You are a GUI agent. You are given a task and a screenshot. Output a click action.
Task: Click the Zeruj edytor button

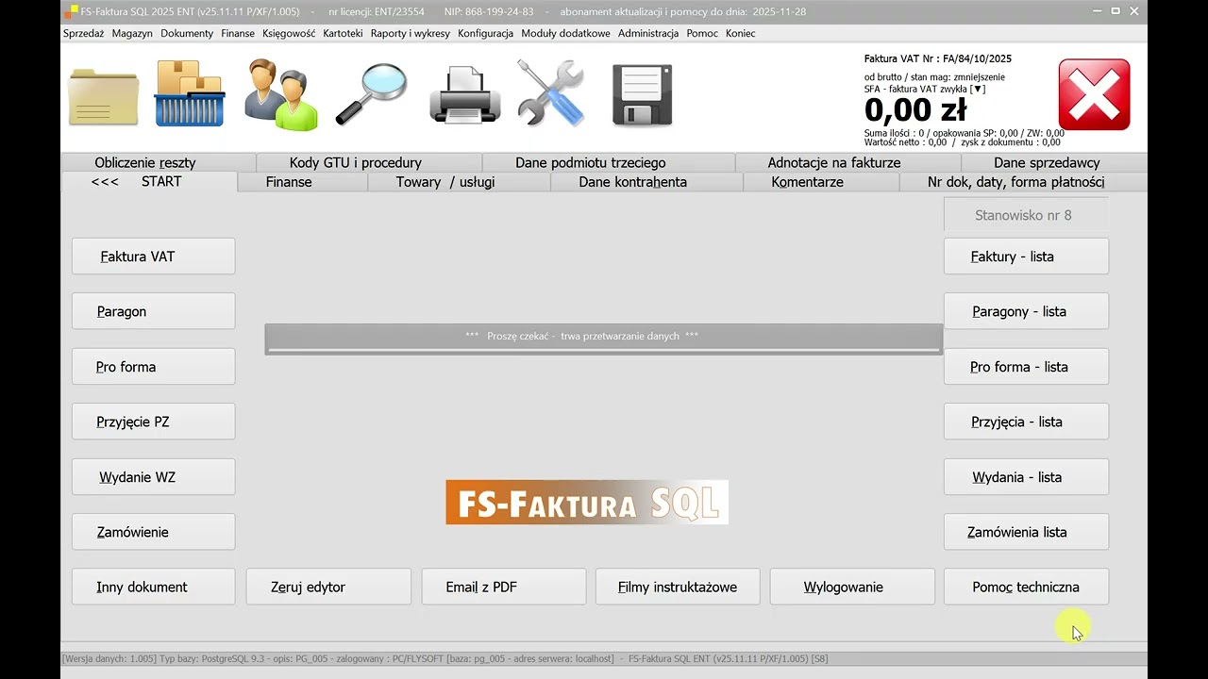click(328, 587)
